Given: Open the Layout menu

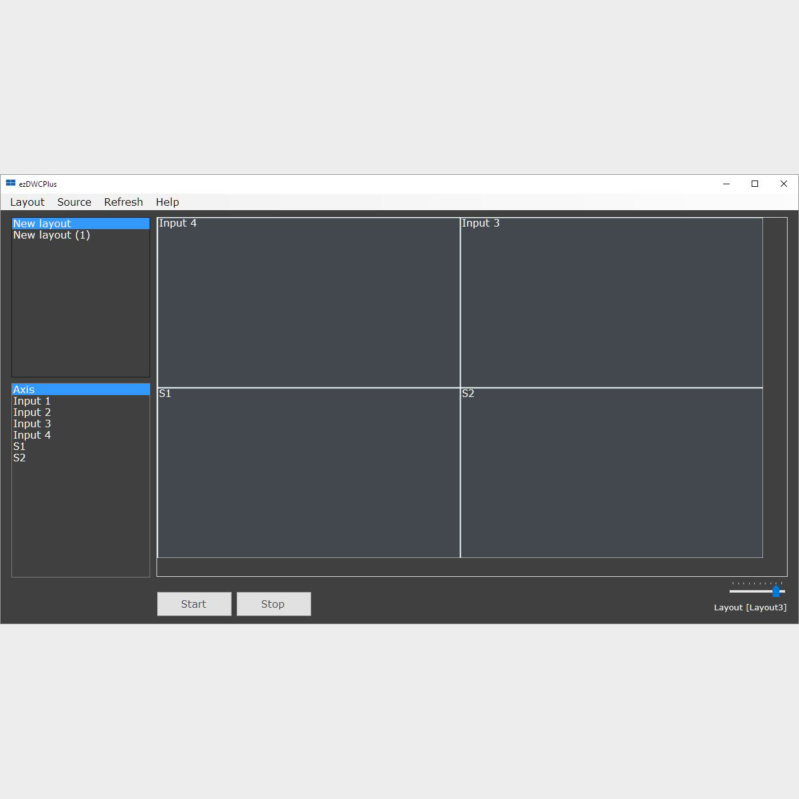Looking at the screenshot, I should (x=27, y=202).
